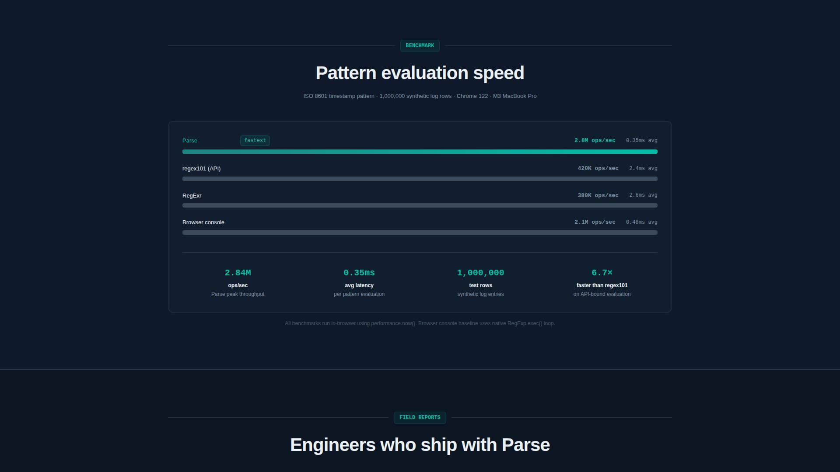Click the 'synthetic log entries' caption
This screenshot has width=840, height=472.
480,294
